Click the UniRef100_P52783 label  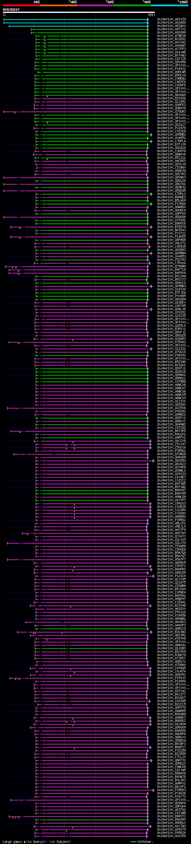(x=171, y=260)
